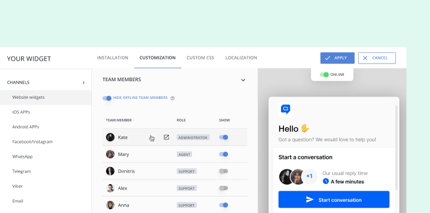
Task: Switch the Online status toggle
Action: click(x=324, y=75)
